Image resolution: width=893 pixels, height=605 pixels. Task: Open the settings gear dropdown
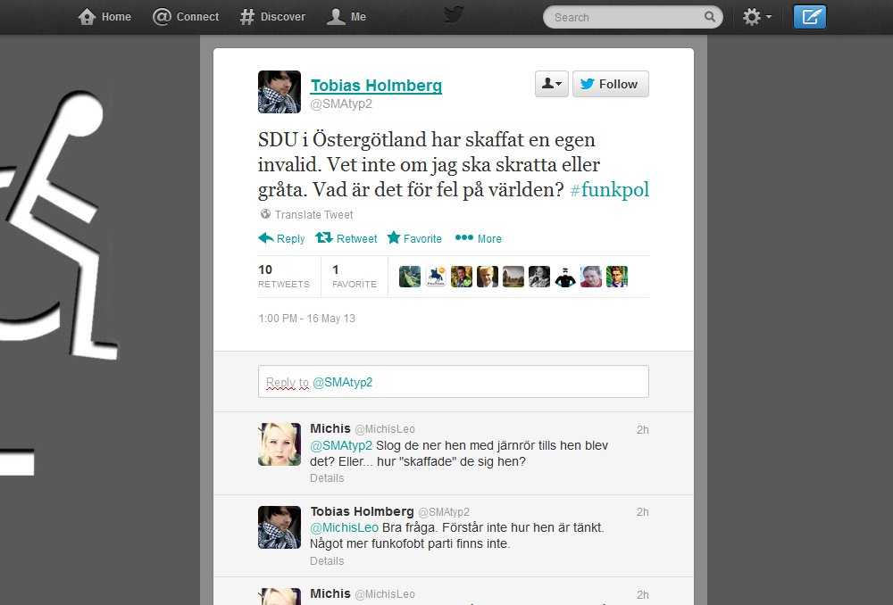[757, 17]
